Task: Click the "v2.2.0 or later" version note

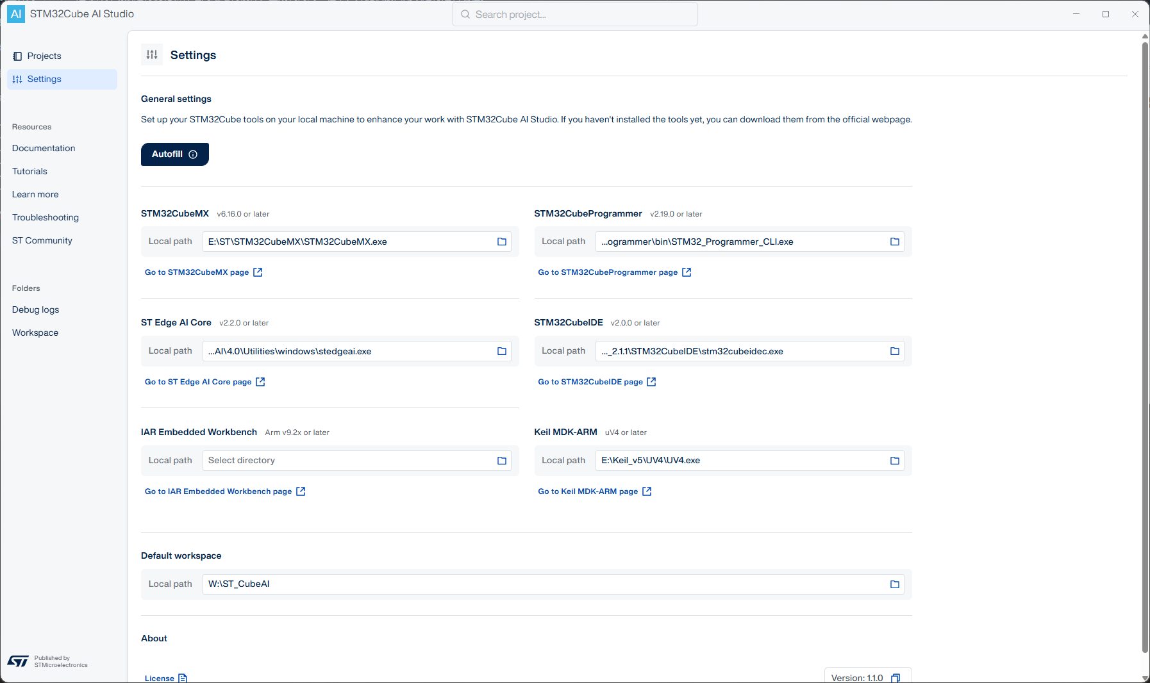Action: 244,324
